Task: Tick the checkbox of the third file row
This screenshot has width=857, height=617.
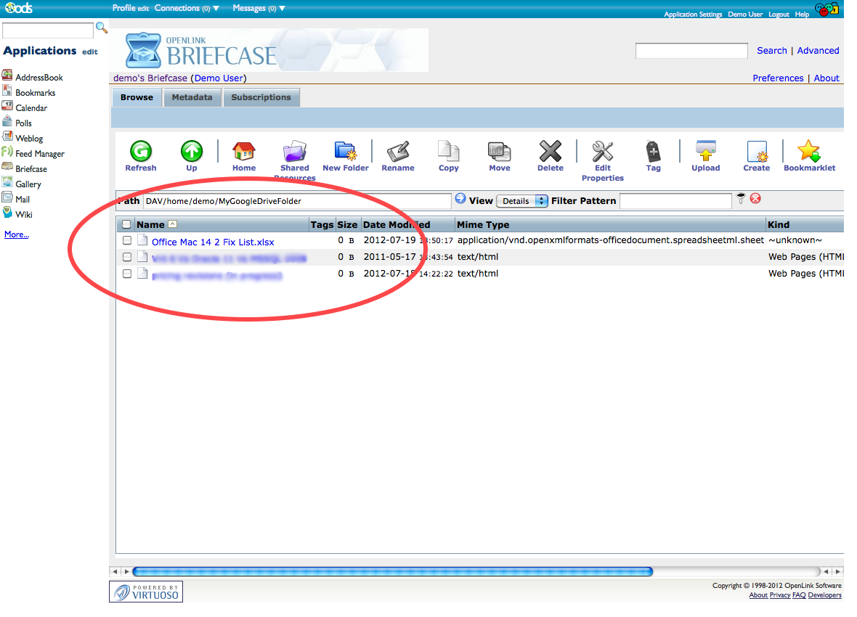Action: click(x=127, y=274)
